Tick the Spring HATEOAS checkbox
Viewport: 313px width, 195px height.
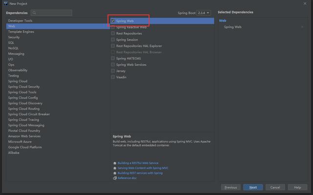coord(113,58)
